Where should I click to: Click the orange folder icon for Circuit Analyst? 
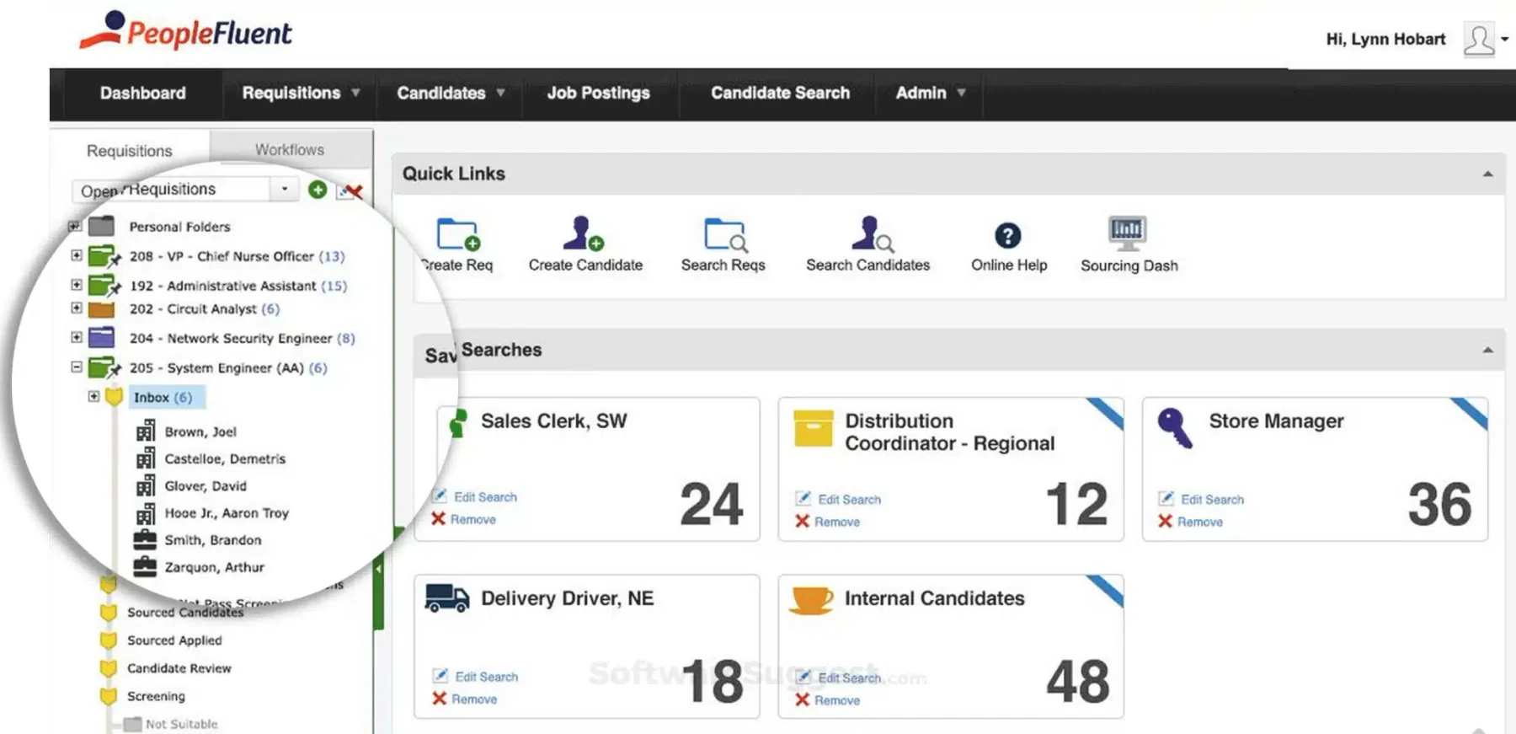(102, 309)
